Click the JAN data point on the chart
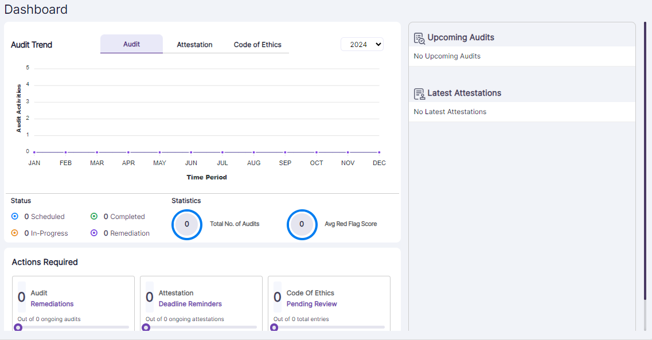Screen dimensions: 652x340 (x=34, y=151)
